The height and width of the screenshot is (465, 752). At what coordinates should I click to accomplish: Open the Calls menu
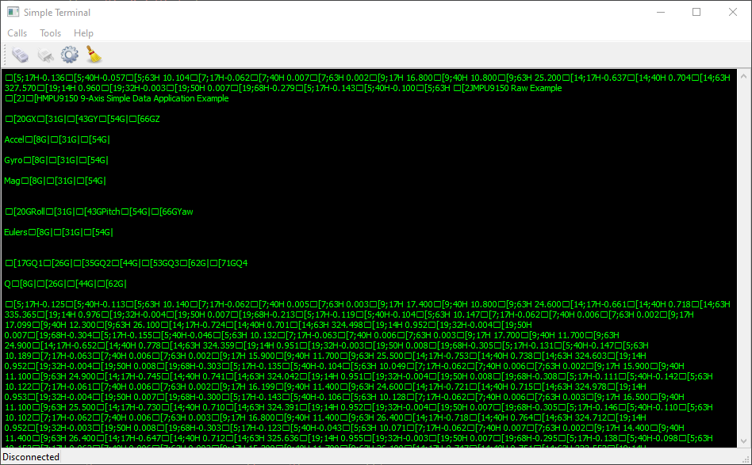(17, 33)
